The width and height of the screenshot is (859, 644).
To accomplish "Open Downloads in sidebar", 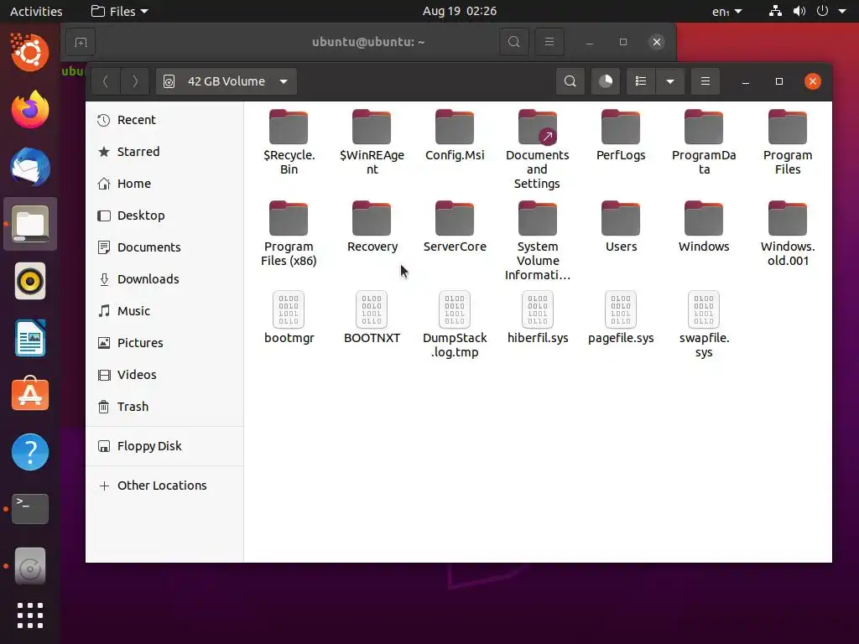I will [164, 278].
